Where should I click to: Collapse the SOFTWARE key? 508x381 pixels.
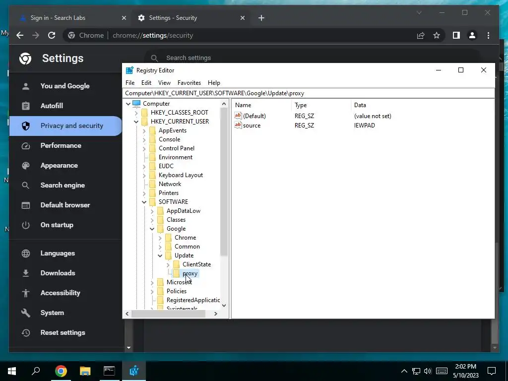click(144, 202)
